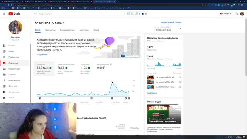Screen dimensions: 247x139
Task: Open the Конкуренты icon in sidebar
Action: tap(4, 92)
